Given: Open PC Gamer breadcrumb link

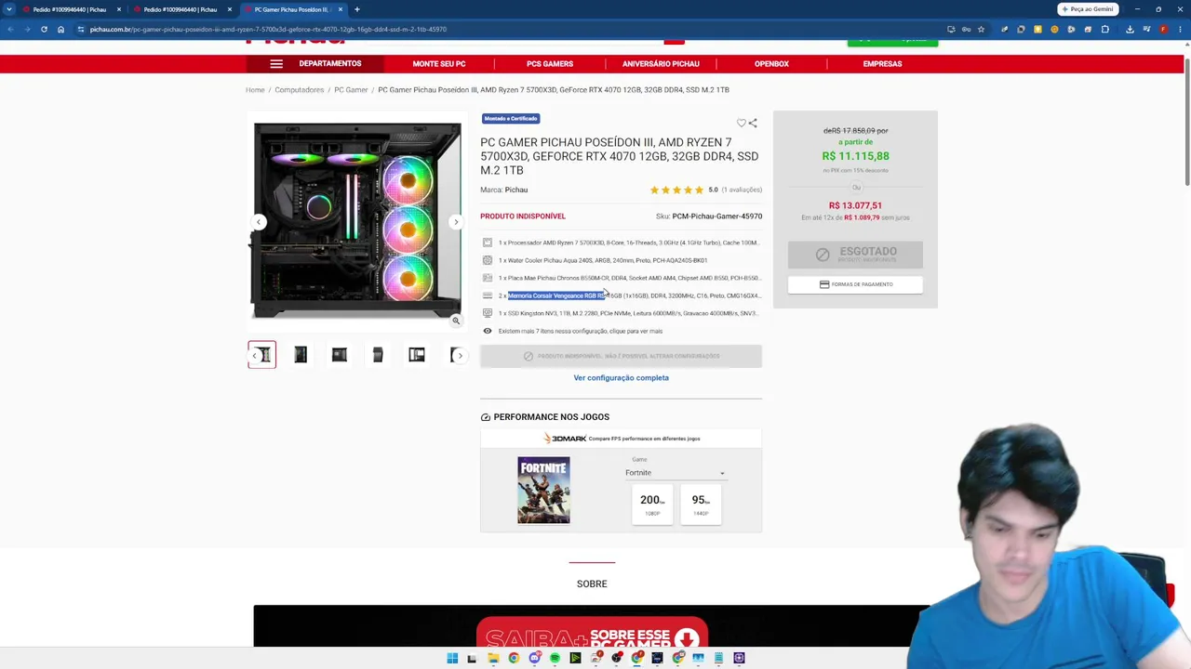Looking at the screenshot, I should [351, 90].
